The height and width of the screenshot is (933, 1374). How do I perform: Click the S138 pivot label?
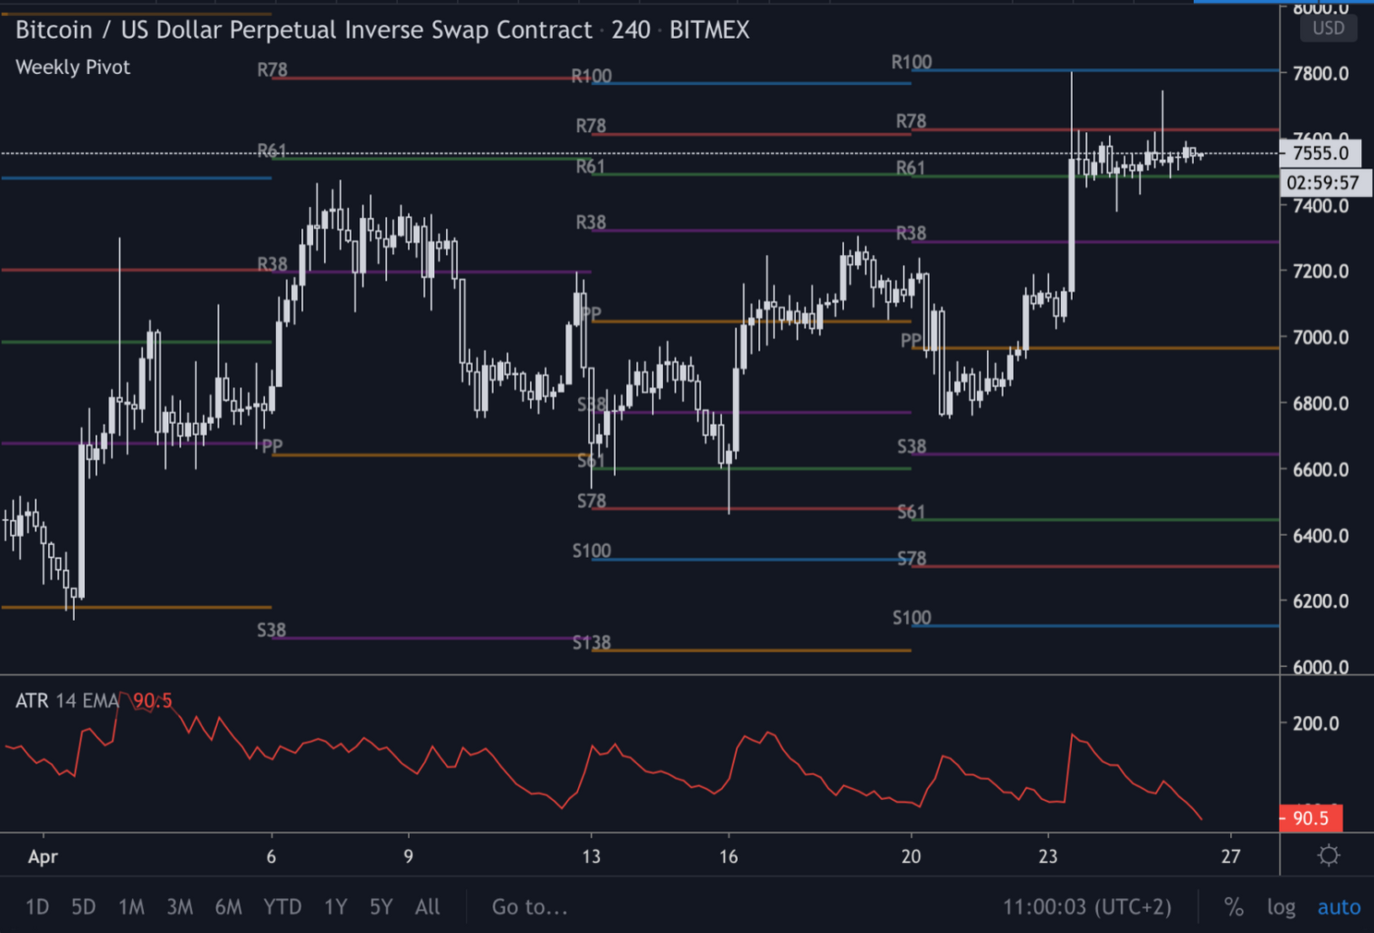click(x=591, y=642)
